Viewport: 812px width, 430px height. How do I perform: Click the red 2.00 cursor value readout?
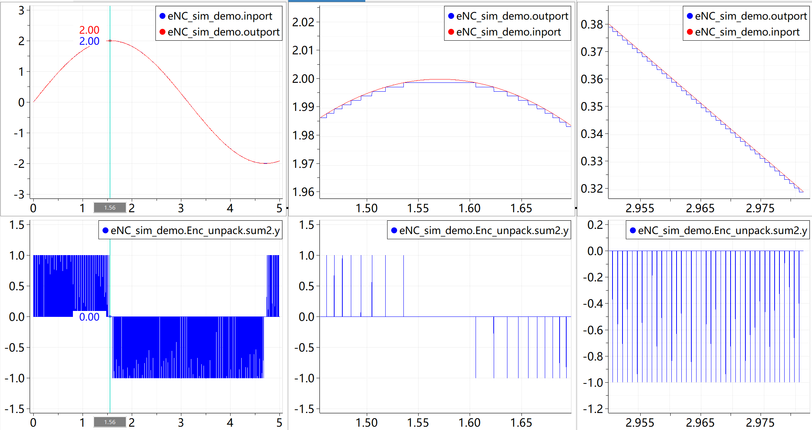(89, 30)
